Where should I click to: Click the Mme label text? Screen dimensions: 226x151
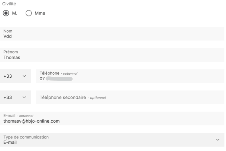tap(40, 13)
